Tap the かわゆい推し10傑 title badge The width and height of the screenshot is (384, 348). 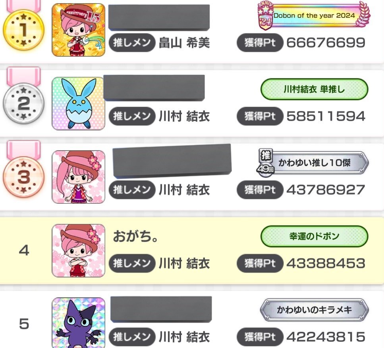(313, 162)
